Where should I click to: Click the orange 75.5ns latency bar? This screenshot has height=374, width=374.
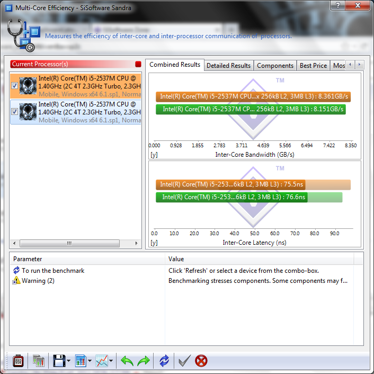click(230, 184)
